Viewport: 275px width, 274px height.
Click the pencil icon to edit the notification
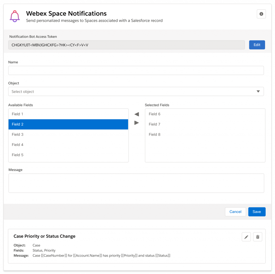(246, 236)
